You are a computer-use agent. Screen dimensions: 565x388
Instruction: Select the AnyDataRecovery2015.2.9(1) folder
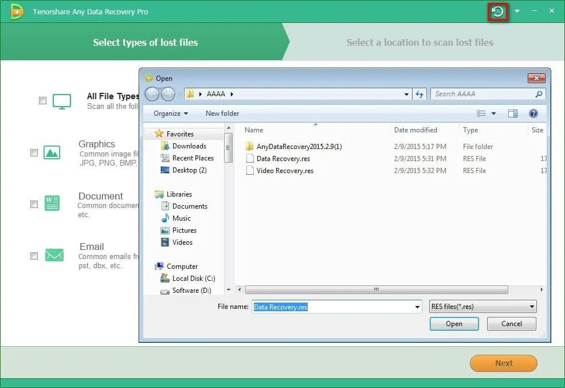pos(299,147)
